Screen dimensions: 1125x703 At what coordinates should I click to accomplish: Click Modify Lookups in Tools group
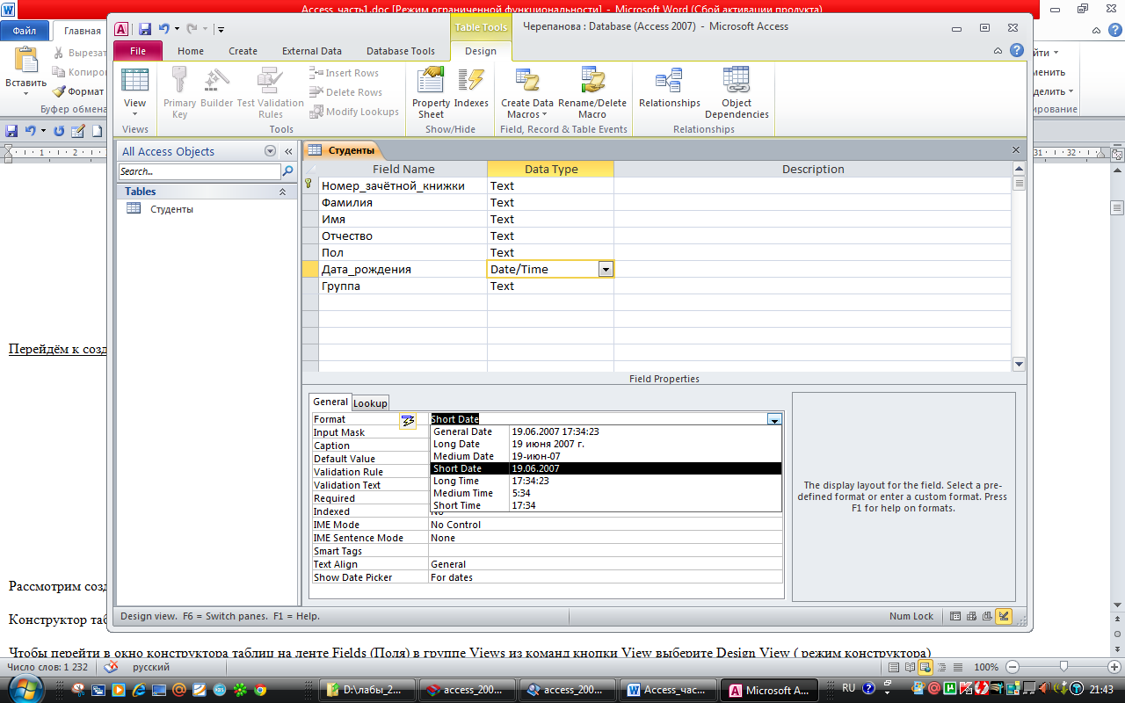(x=354, y=112)
